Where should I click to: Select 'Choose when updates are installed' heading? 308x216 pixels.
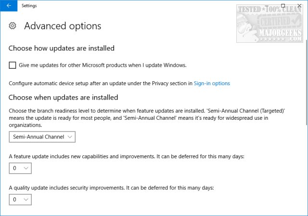pos(64,97)
